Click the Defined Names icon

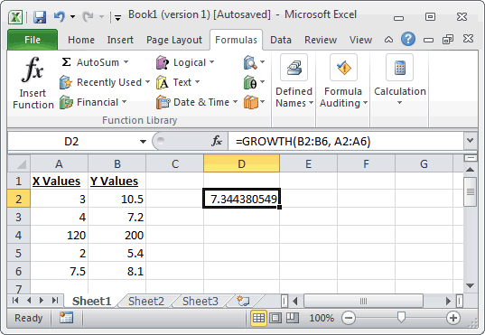(294, 68)
